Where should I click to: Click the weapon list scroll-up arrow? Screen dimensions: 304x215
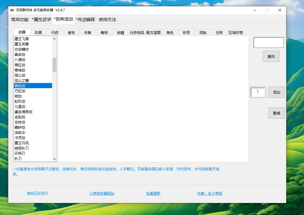click(55, 39)
